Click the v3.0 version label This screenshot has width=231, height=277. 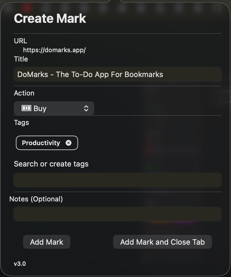[x=20, y=263]
